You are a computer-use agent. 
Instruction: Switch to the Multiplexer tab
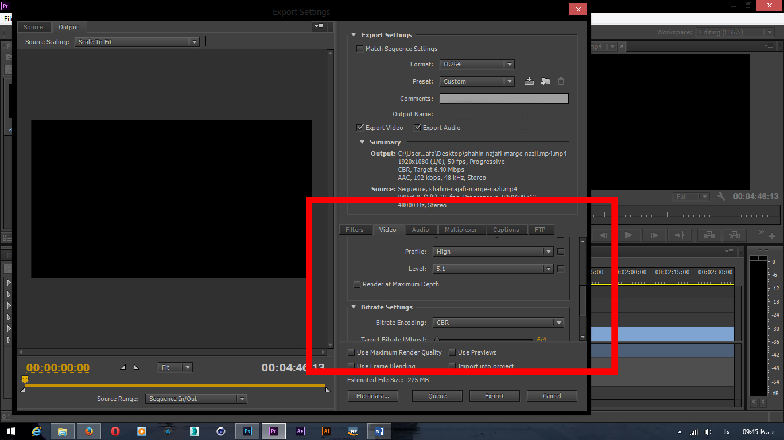(x=461, y=230)
